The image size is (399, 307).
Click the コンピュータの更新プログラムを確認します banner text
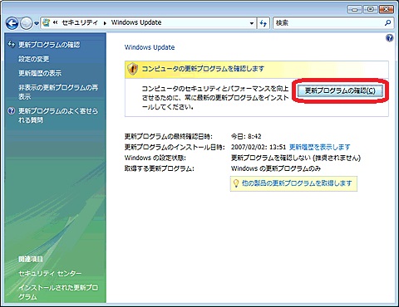pyautogui.click(x=203, y=69)
